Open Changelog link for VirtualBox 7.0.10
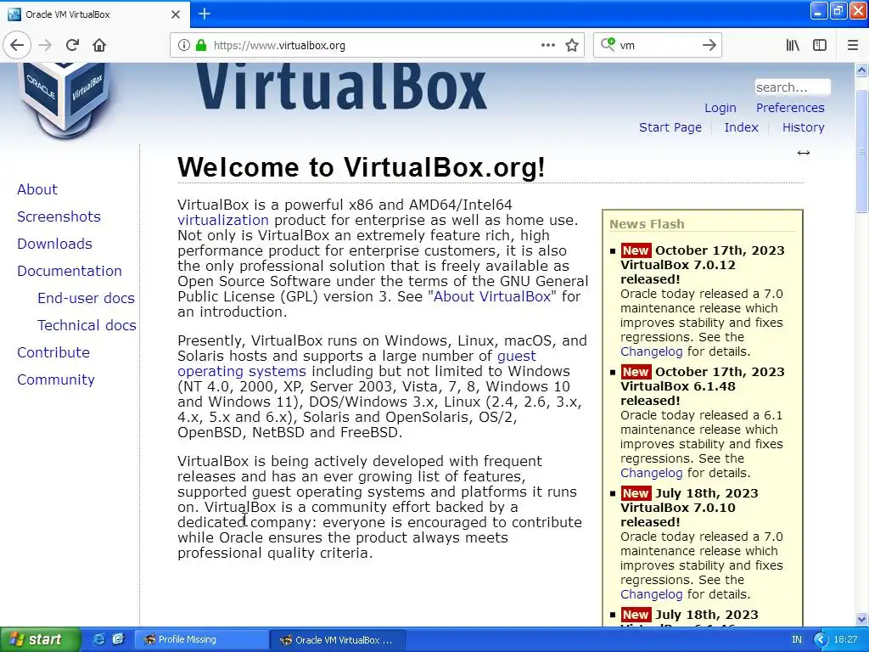869x652 pixels. [651, 594]
